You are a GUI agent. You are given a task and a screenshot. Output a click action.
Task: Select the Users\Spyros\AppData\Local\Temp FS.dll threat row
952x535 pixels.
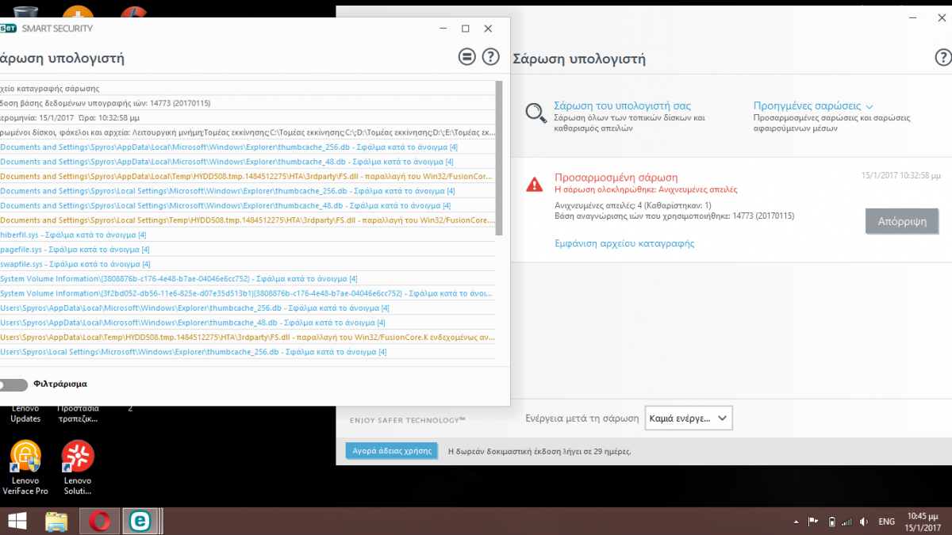coord(247,337)
